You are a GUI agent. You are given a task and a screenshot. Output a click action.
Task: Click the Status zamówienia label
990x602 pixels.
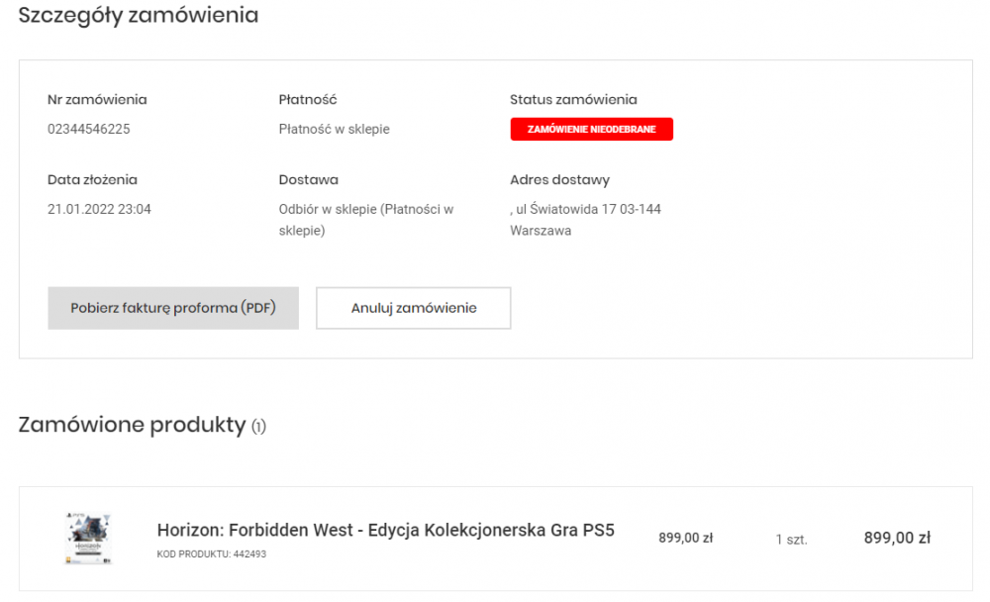(x=573, y=99)
